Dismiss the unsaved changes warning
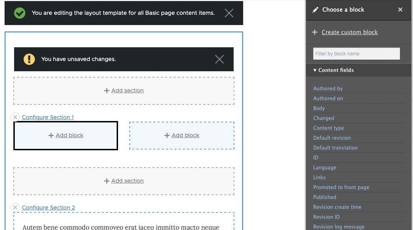This screenshot has height=230, width=413. [219, 59]
